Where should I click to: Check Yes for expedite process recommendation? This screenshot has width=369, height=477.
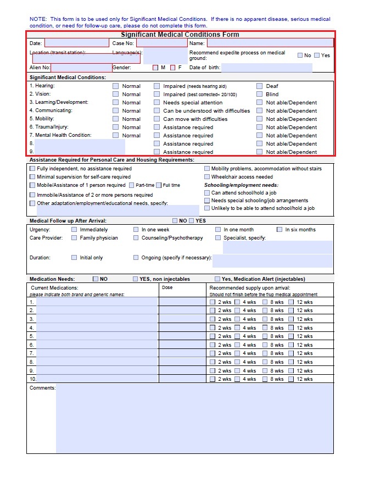[x=317, y=56]
